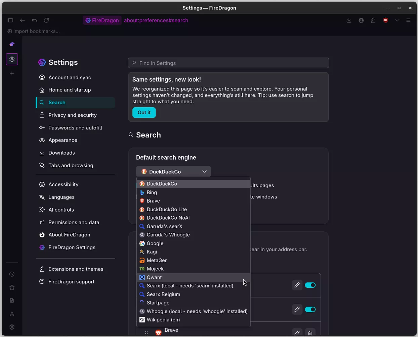The width and height of the screenshot is (418, 337).
Task: Collapse the DuckDuckGo default engine dropdown
Action: (173, 172)
